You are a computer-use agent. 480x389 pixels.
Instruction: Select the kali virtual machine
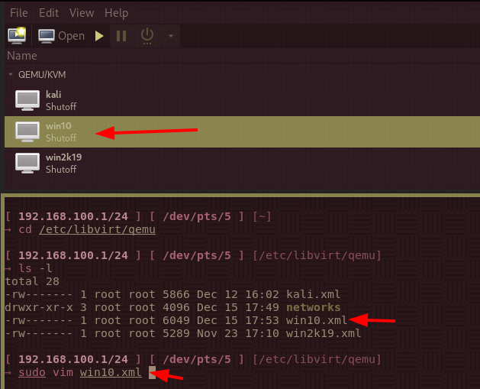tap(242, 100)
